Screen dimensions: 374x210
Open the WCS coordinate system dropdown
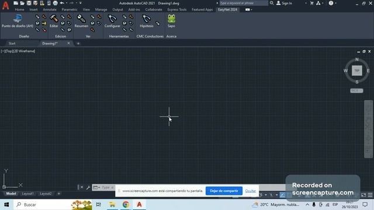(356, 91)
